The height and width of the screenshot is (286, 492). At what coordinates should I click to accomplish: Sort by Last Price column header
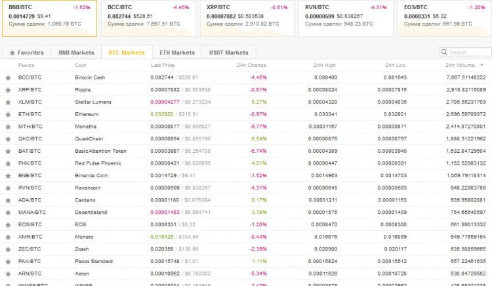tap(163, 65)
